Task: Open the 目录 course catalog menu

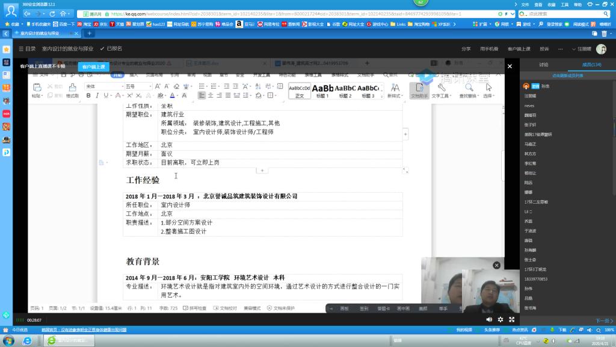Action: pos(26,49)
